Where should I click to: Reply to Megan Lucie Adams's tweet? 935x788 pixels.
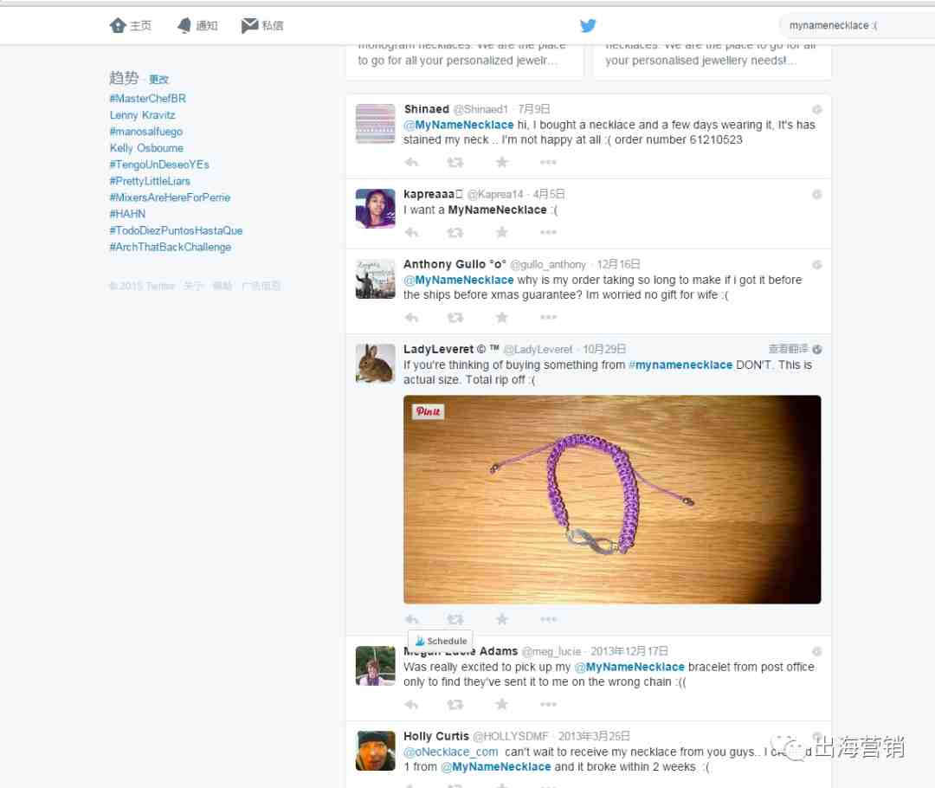(411, 705)
